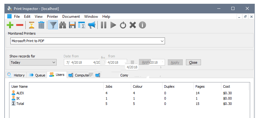This screenshot has width=257, height=118.
Task: Click the sigma Total row icon
Action: (x=13, y=103)
